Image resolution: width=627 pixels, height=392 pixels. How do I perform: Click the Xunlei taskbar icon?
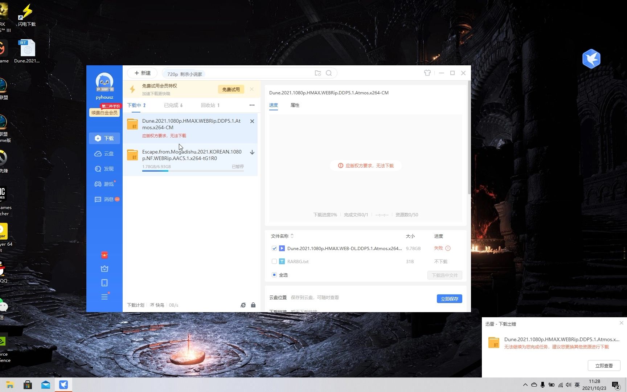point(63,385)
